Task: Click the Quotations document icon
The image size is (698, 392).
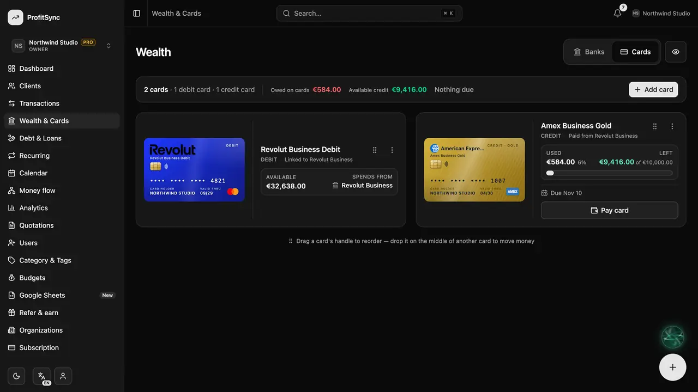Action: [x=11, y=225]
